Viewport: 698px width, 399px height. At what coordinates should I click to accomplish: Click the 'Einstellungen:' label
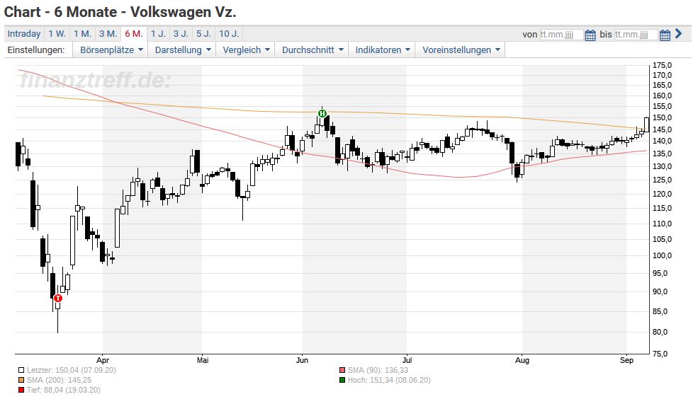tap(36, 50)
